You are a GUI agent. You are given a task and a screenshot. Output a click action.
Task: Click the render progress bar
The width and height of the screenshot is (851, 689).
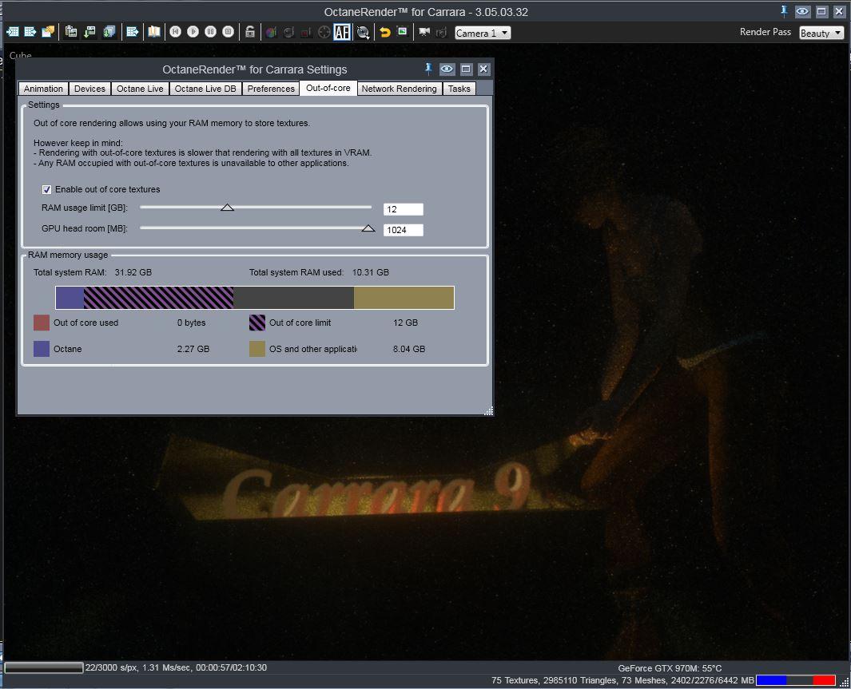coord(44,667)
